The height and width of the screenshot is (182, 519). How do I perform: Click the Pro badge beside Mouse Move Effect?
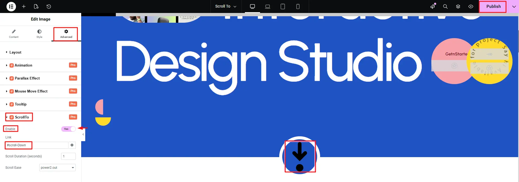(x=73, y=91)
